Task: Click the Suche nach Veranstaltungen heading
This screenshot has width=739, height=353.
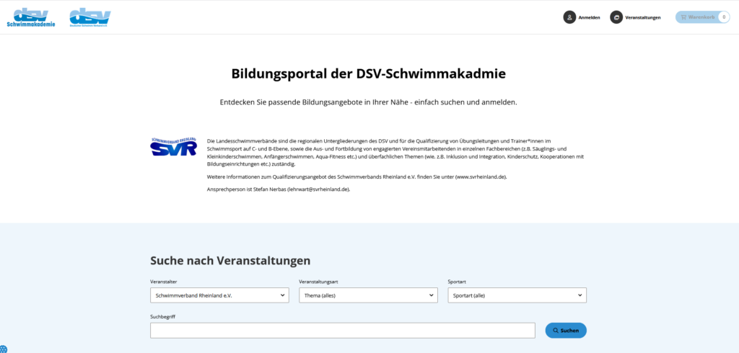Action: pyautogui.click(x=230, y=261)
